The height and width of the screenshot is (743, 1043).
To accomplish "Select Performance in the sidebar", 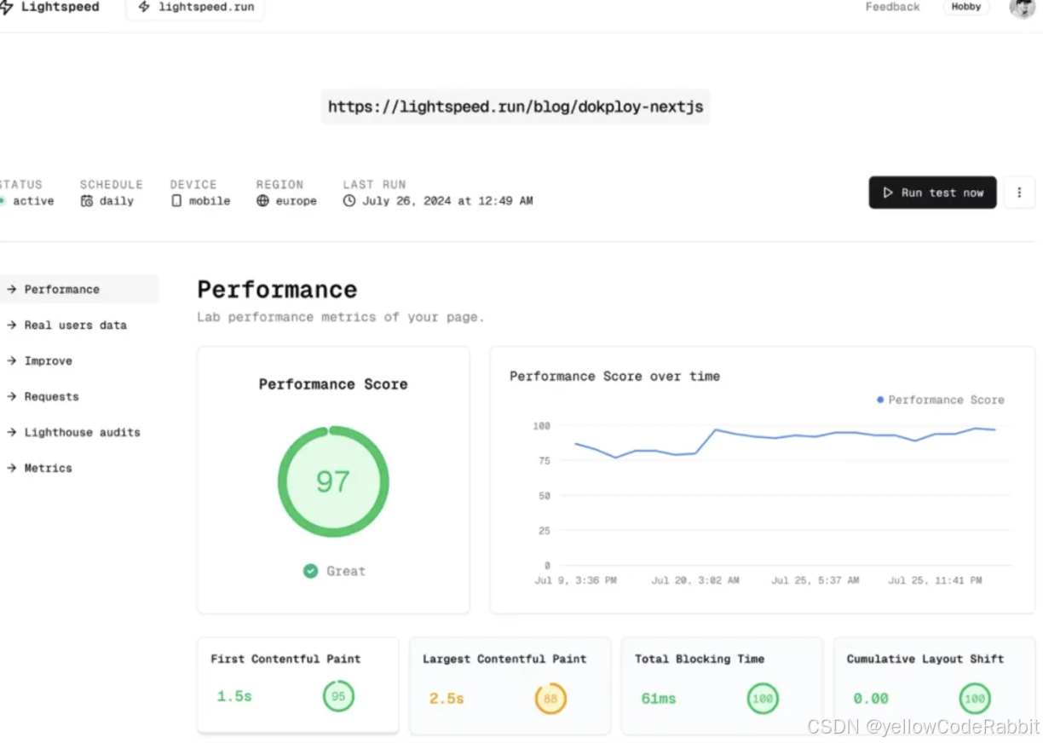I will [x=78, y=289].
